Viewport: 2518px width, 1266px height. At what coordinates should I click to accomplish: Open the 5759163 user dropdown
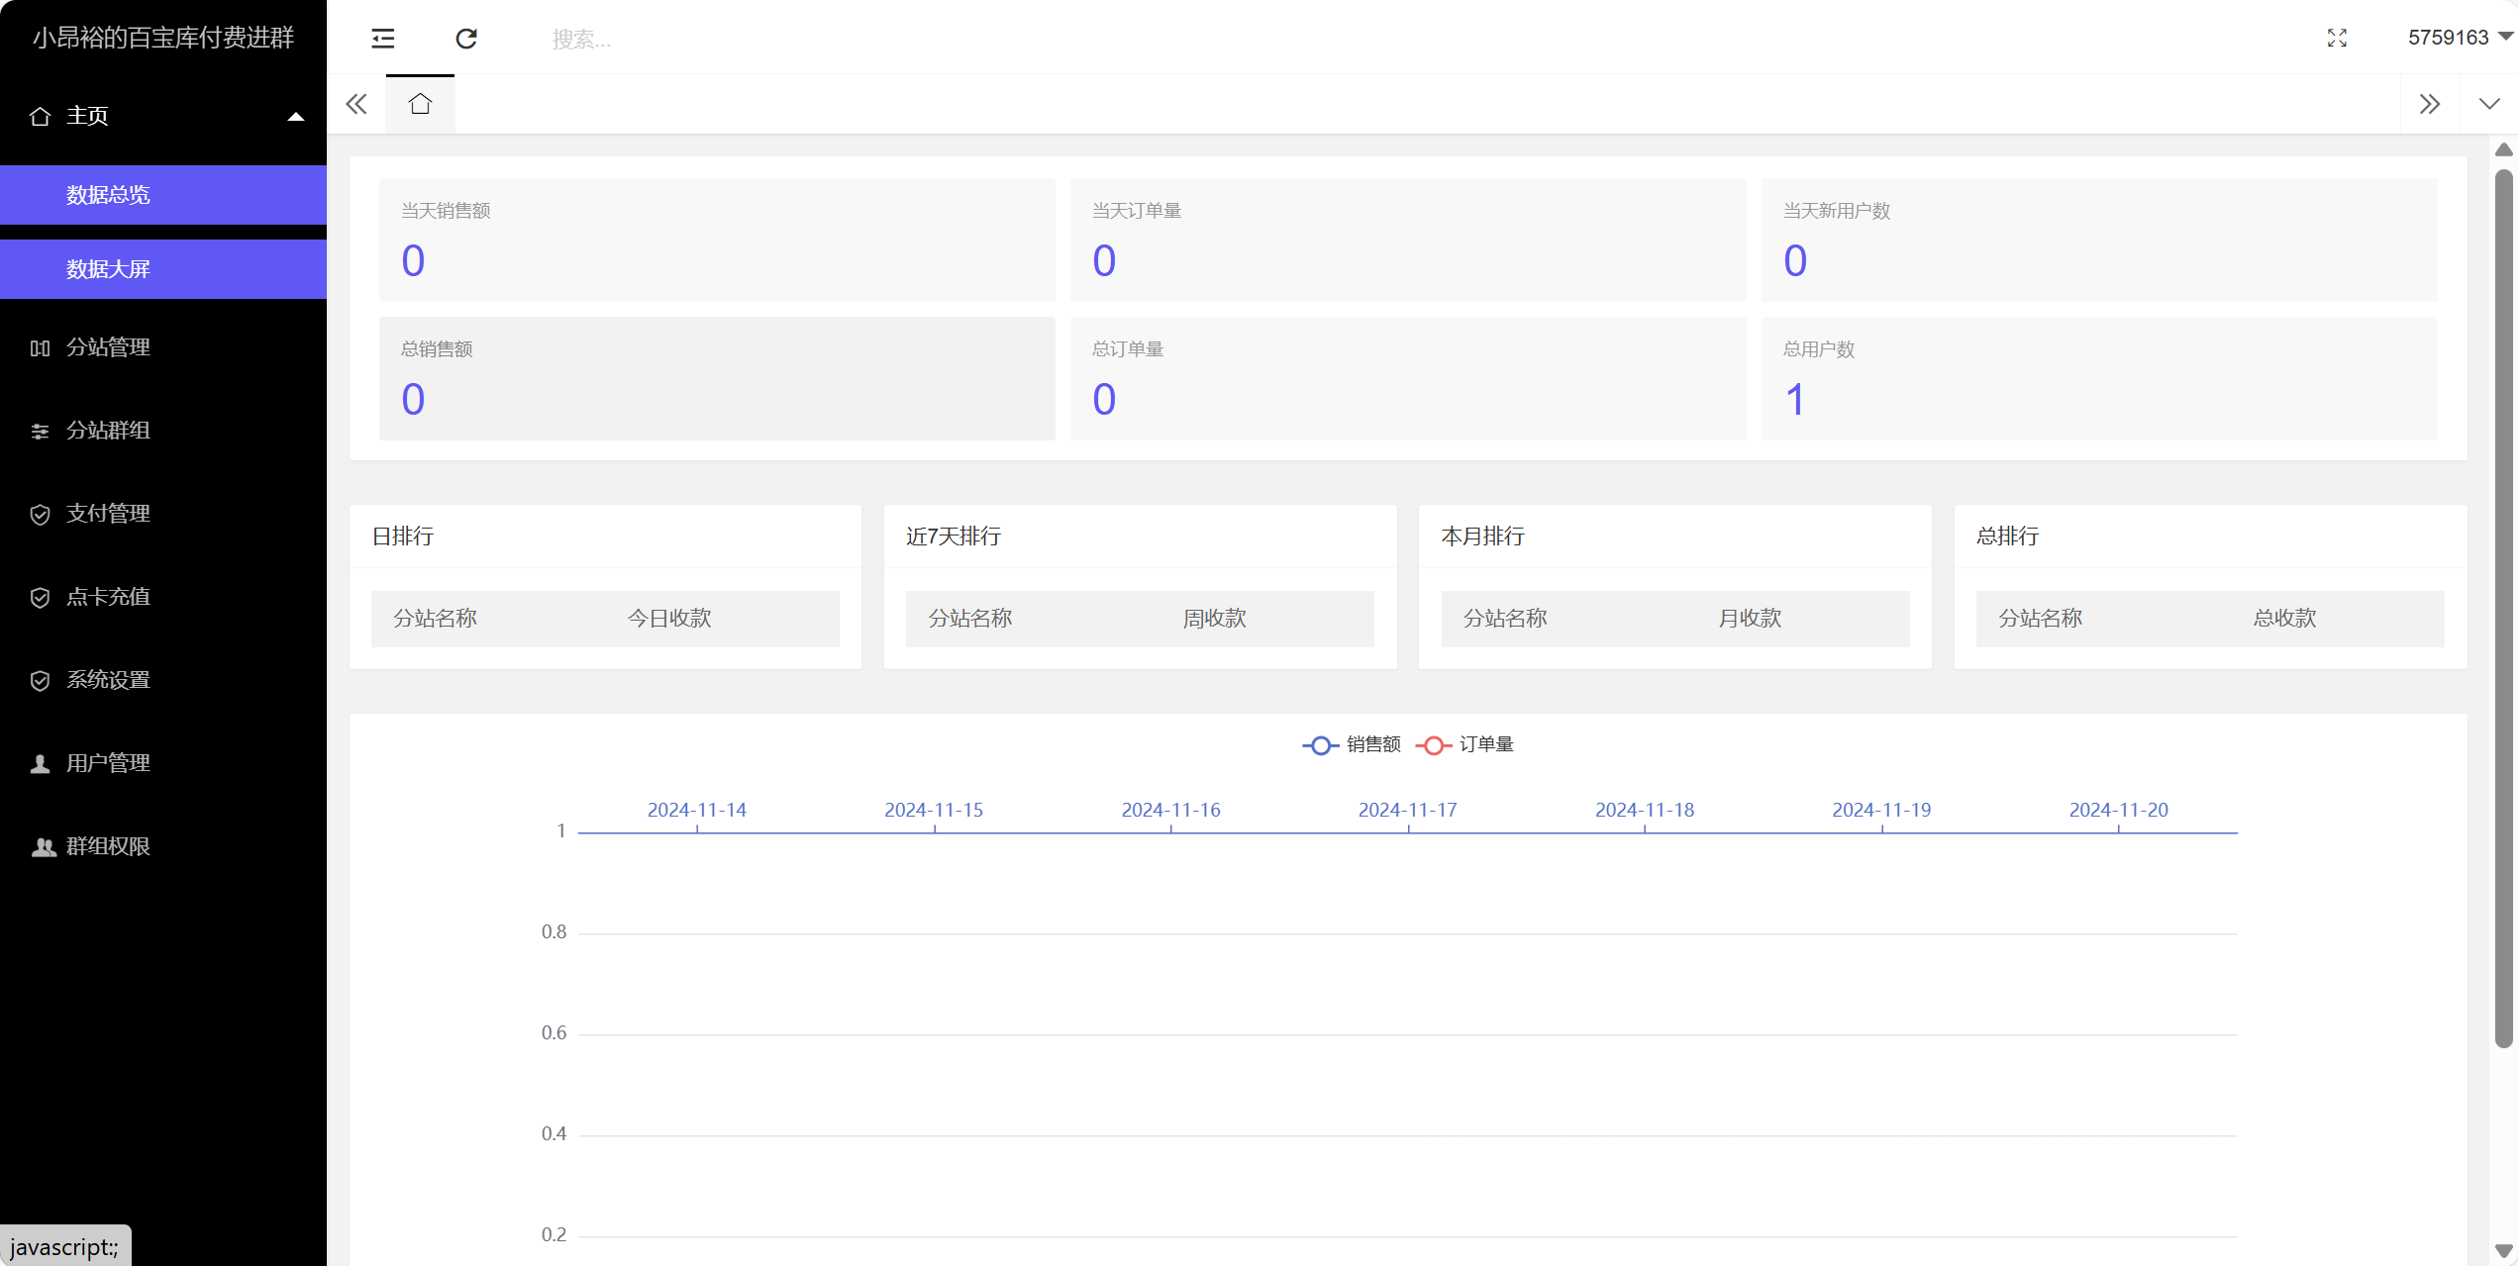tap(2460, 37)
